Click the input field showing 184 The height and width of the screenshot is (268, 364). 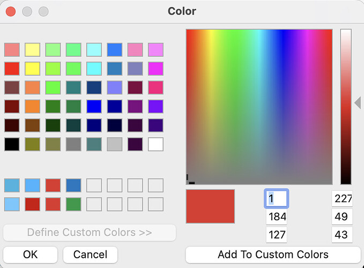[277, 217]
